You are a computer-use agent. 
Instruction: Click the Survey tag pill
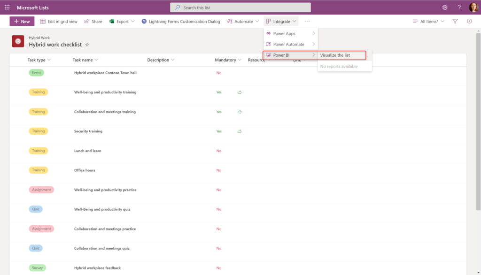click(x=38, y=268)
